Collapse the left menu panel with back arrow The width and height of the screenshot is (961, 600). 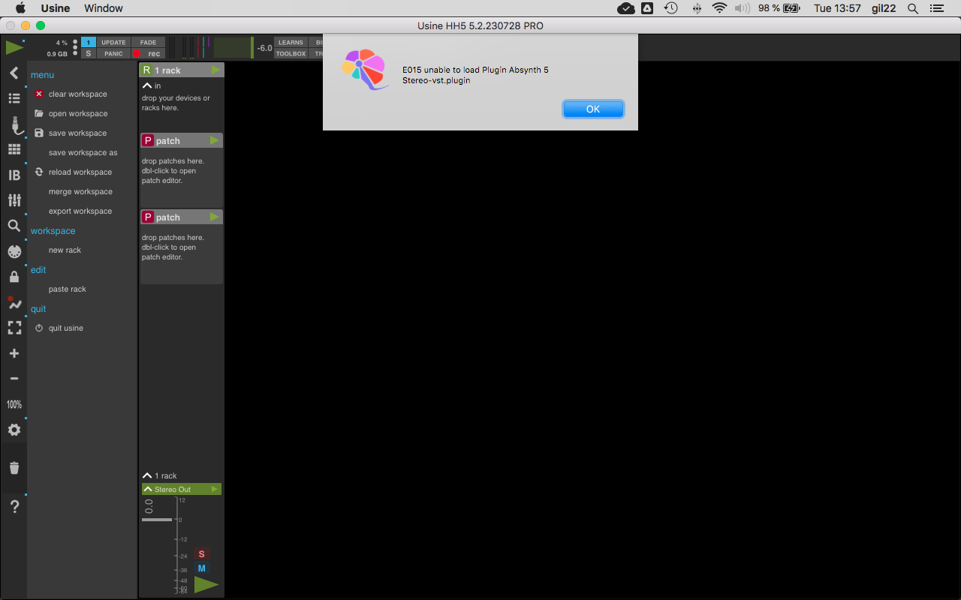coord(14,73)
